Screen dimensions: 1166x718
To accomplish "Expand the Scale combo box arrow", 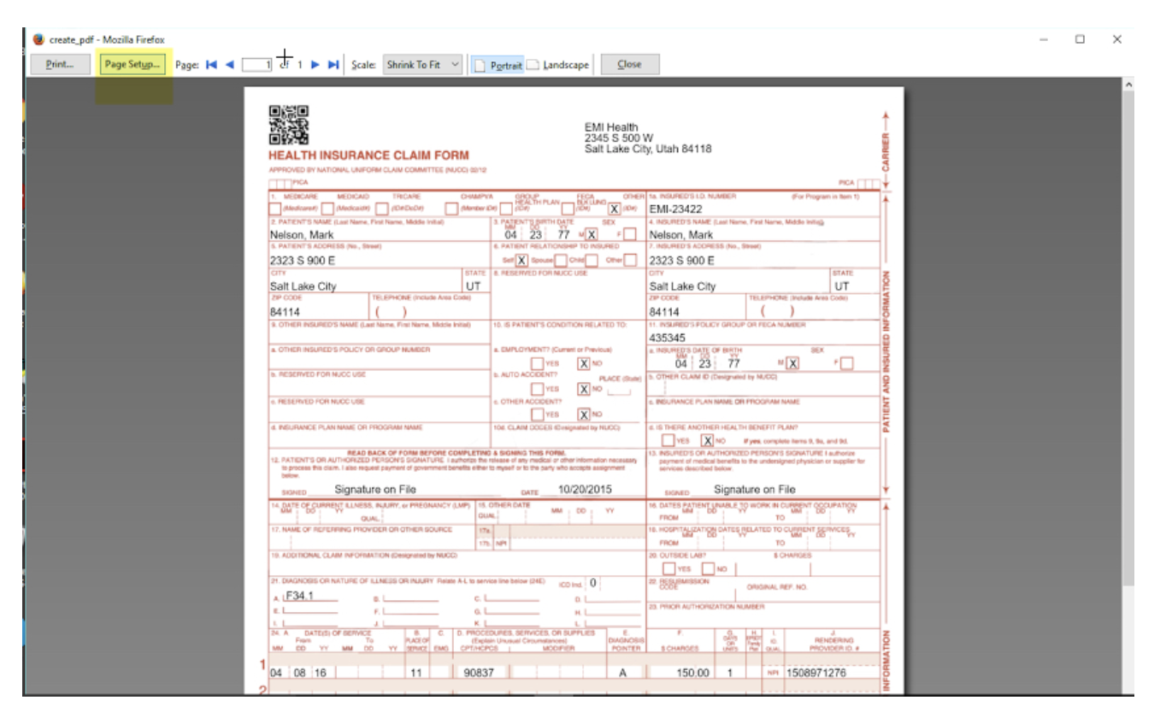I will (453, 63).
